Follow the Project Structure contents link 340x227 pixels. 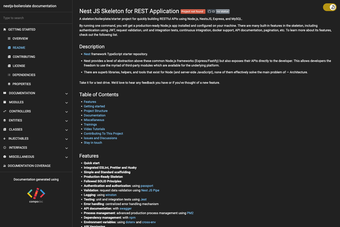(x=96, y=111)
